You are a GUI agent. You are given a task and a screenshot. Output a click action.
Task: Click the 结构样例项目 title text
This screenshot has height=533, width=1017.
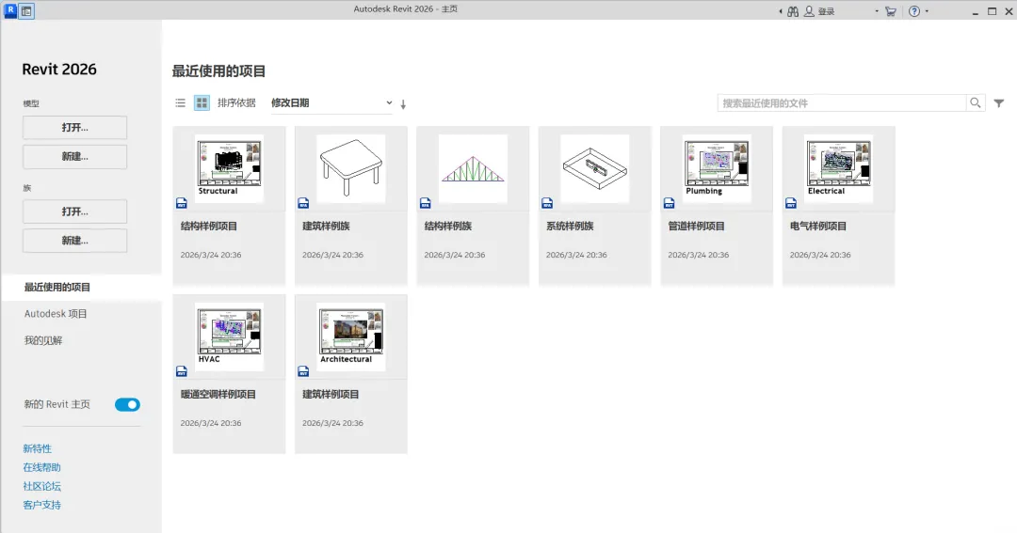point(209,226)
